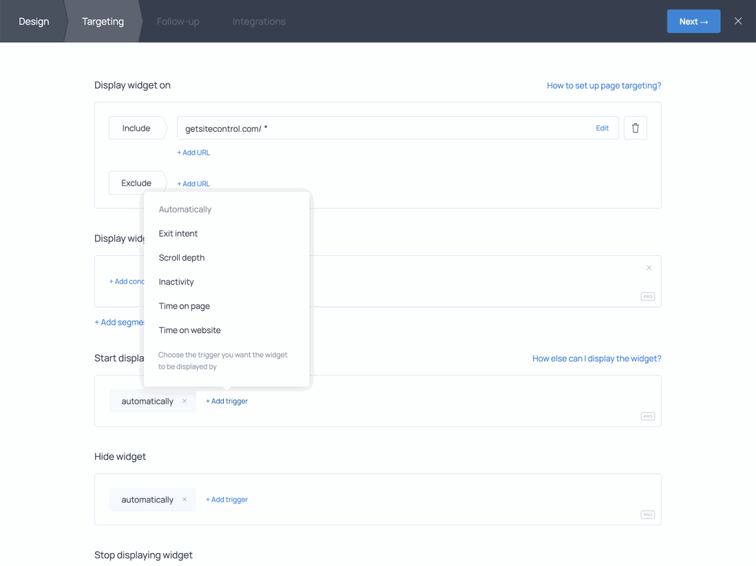Screen dimensions: 756x566
Task: Select 'Time on page' trigger
Action: [x=185, y=306]
